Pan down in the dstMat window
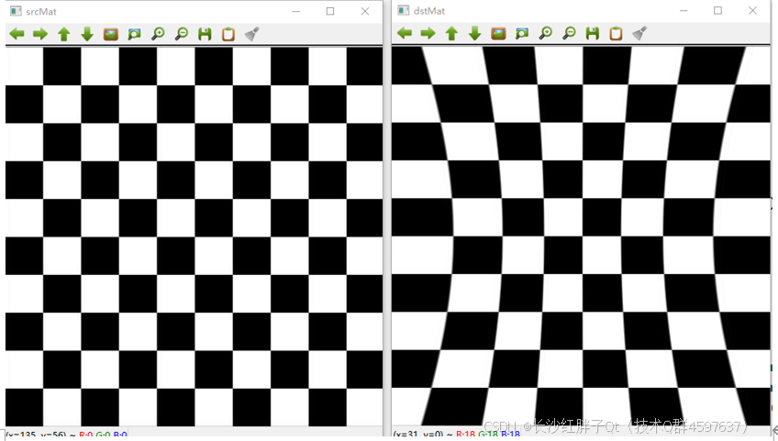The image size is (778, 441). pyautogui.click(x=475, y=33)
